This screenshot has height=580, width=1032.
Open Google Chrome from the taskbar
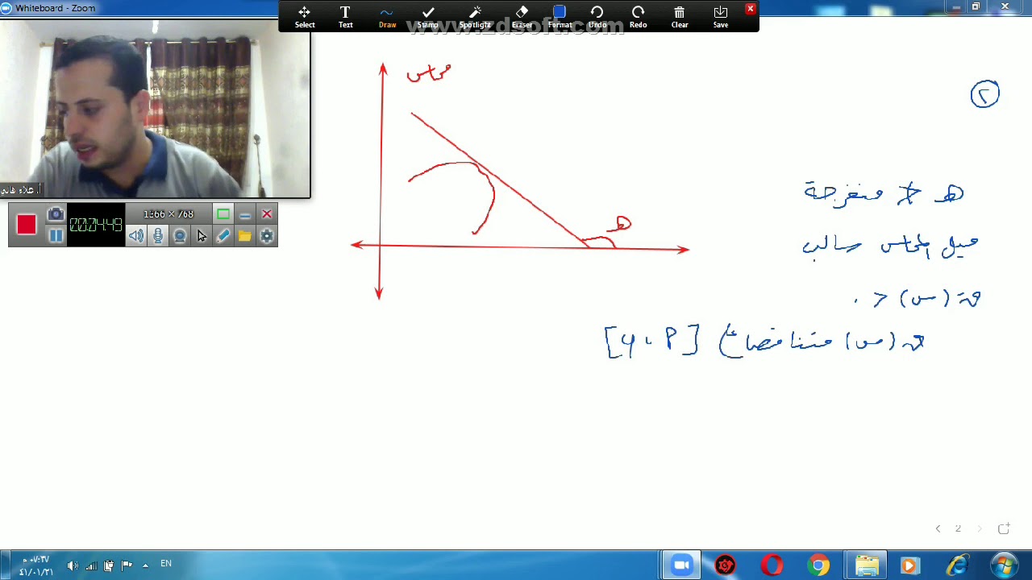coord(818,565)
